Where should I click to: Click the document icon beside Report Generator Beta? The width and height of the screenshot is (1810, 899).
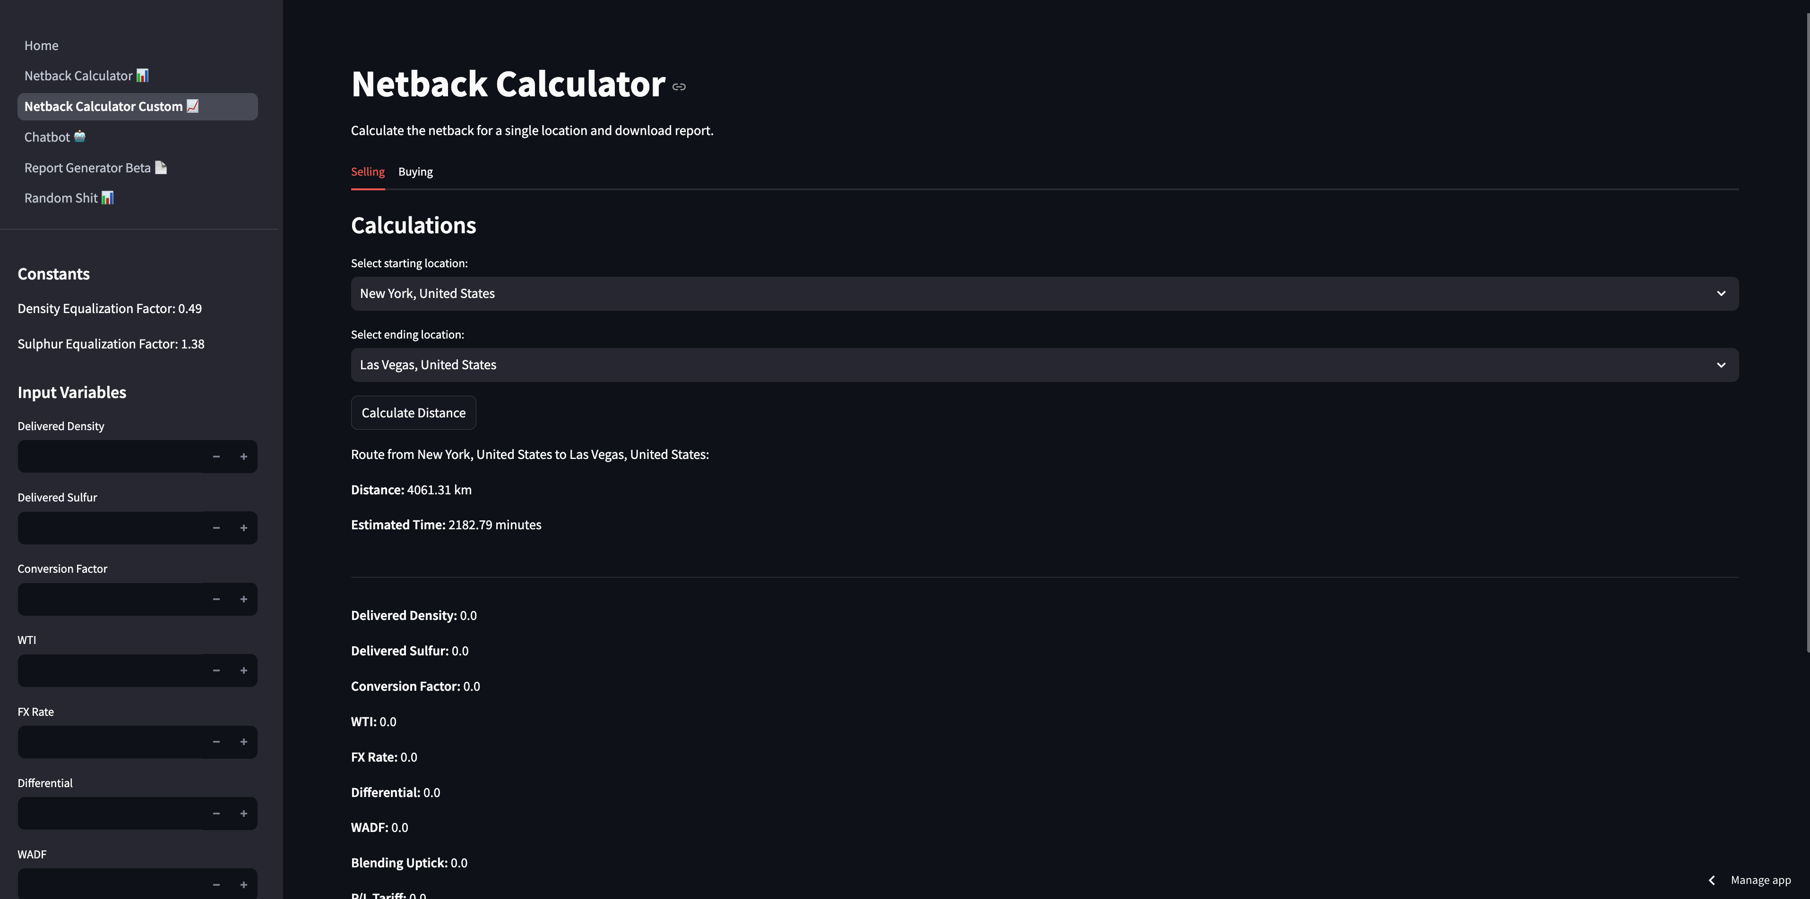[x=161, y=167]
